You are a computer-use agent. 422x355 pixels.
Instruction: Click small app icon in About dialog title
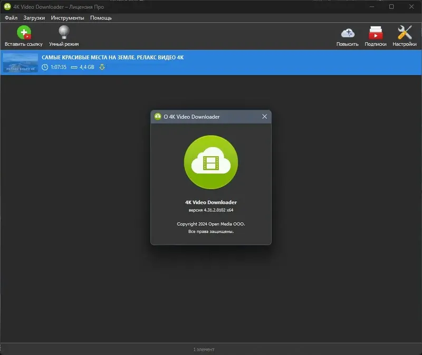click(x=158, y=117)
